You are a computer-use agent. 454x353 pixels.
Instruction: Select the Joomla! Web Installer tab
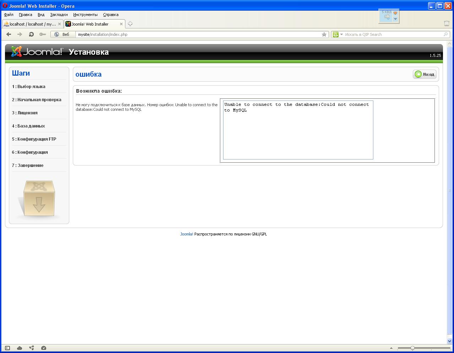(x=94, y=24)
